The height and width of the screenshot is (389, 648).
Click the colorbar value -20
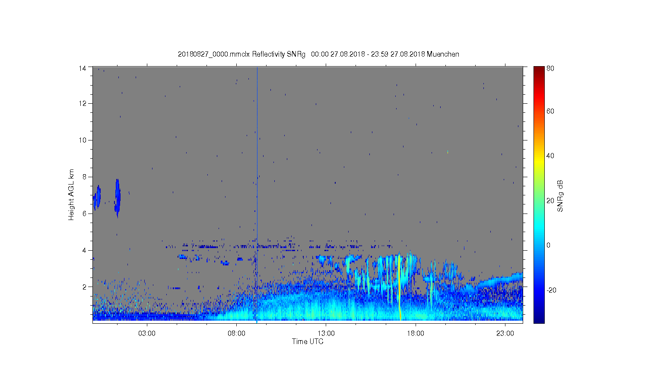point(551,290)
